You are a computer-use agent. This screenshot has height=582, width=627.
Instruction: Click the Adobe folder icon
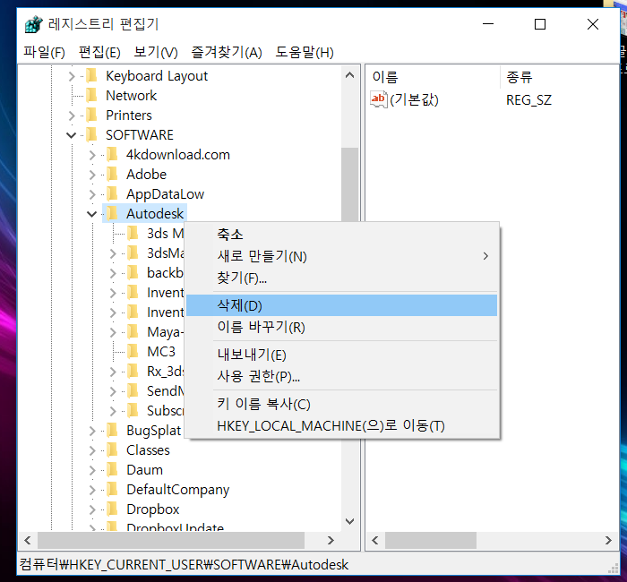[x=112, y=174]
